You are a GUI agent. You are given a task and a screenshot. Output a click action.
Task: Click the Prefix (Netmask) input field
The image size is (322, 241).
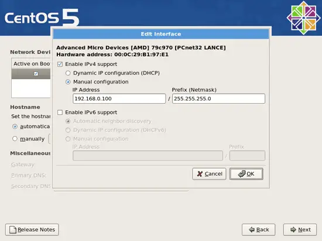pos(218,99)
